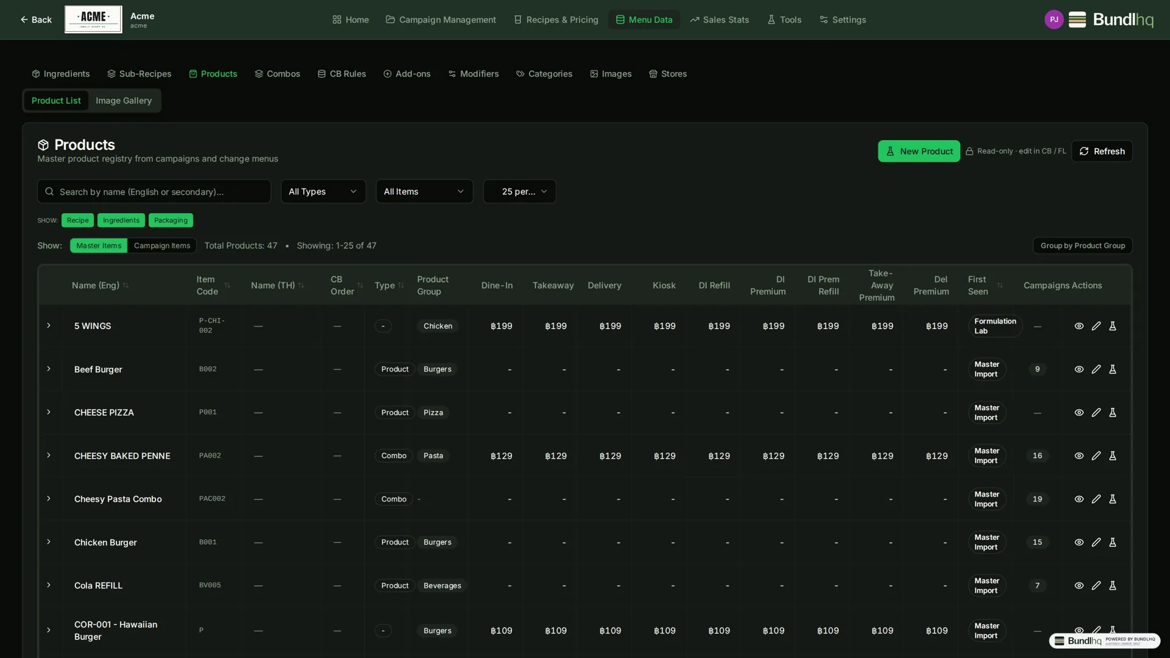Sort by Item Code column arrows
The image size is (1170, 658).
pos(227,285)
